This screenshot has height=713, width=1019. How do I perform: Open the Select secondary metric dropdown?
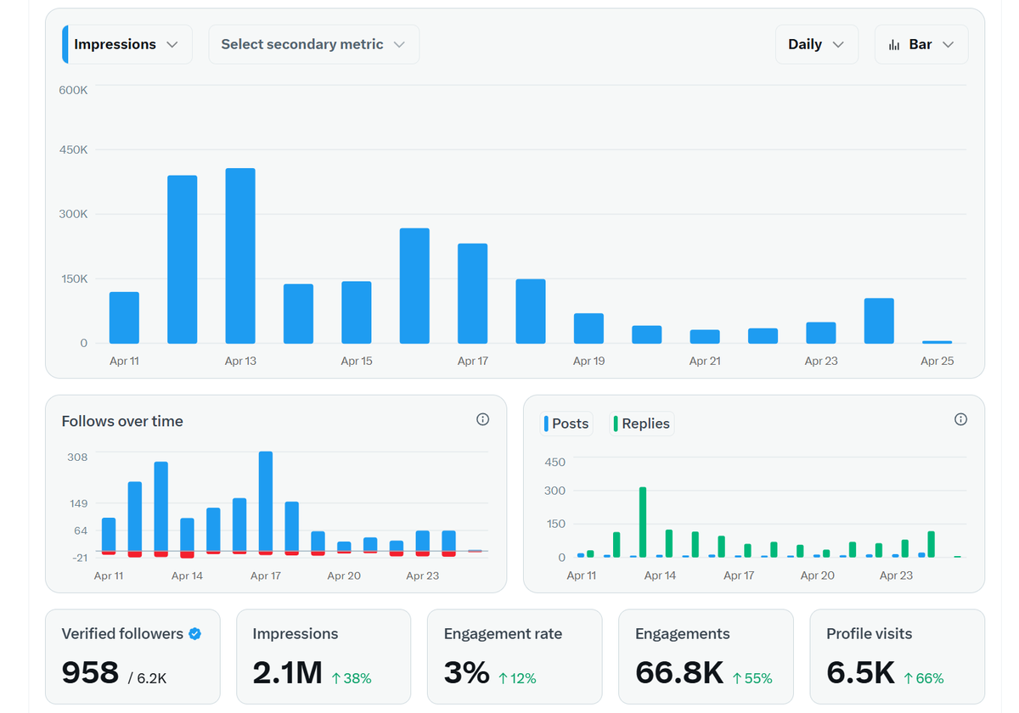(313, 43)
